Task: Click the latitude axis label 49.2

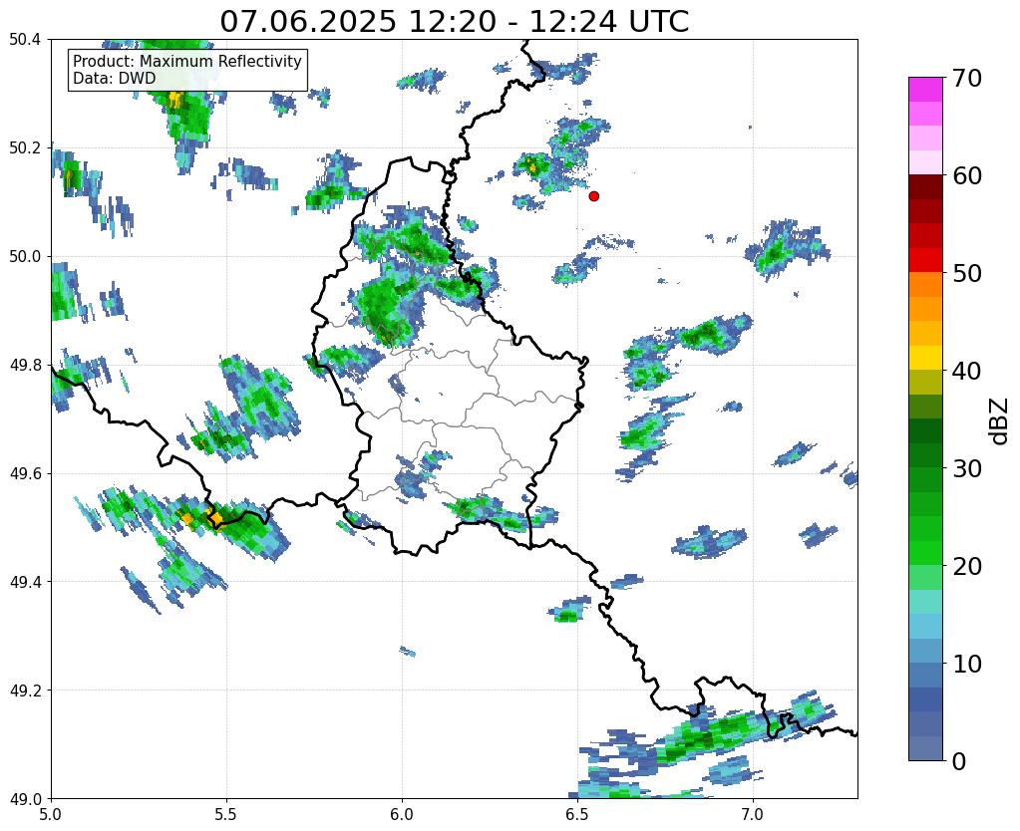Action: click(x=25, y=690)
